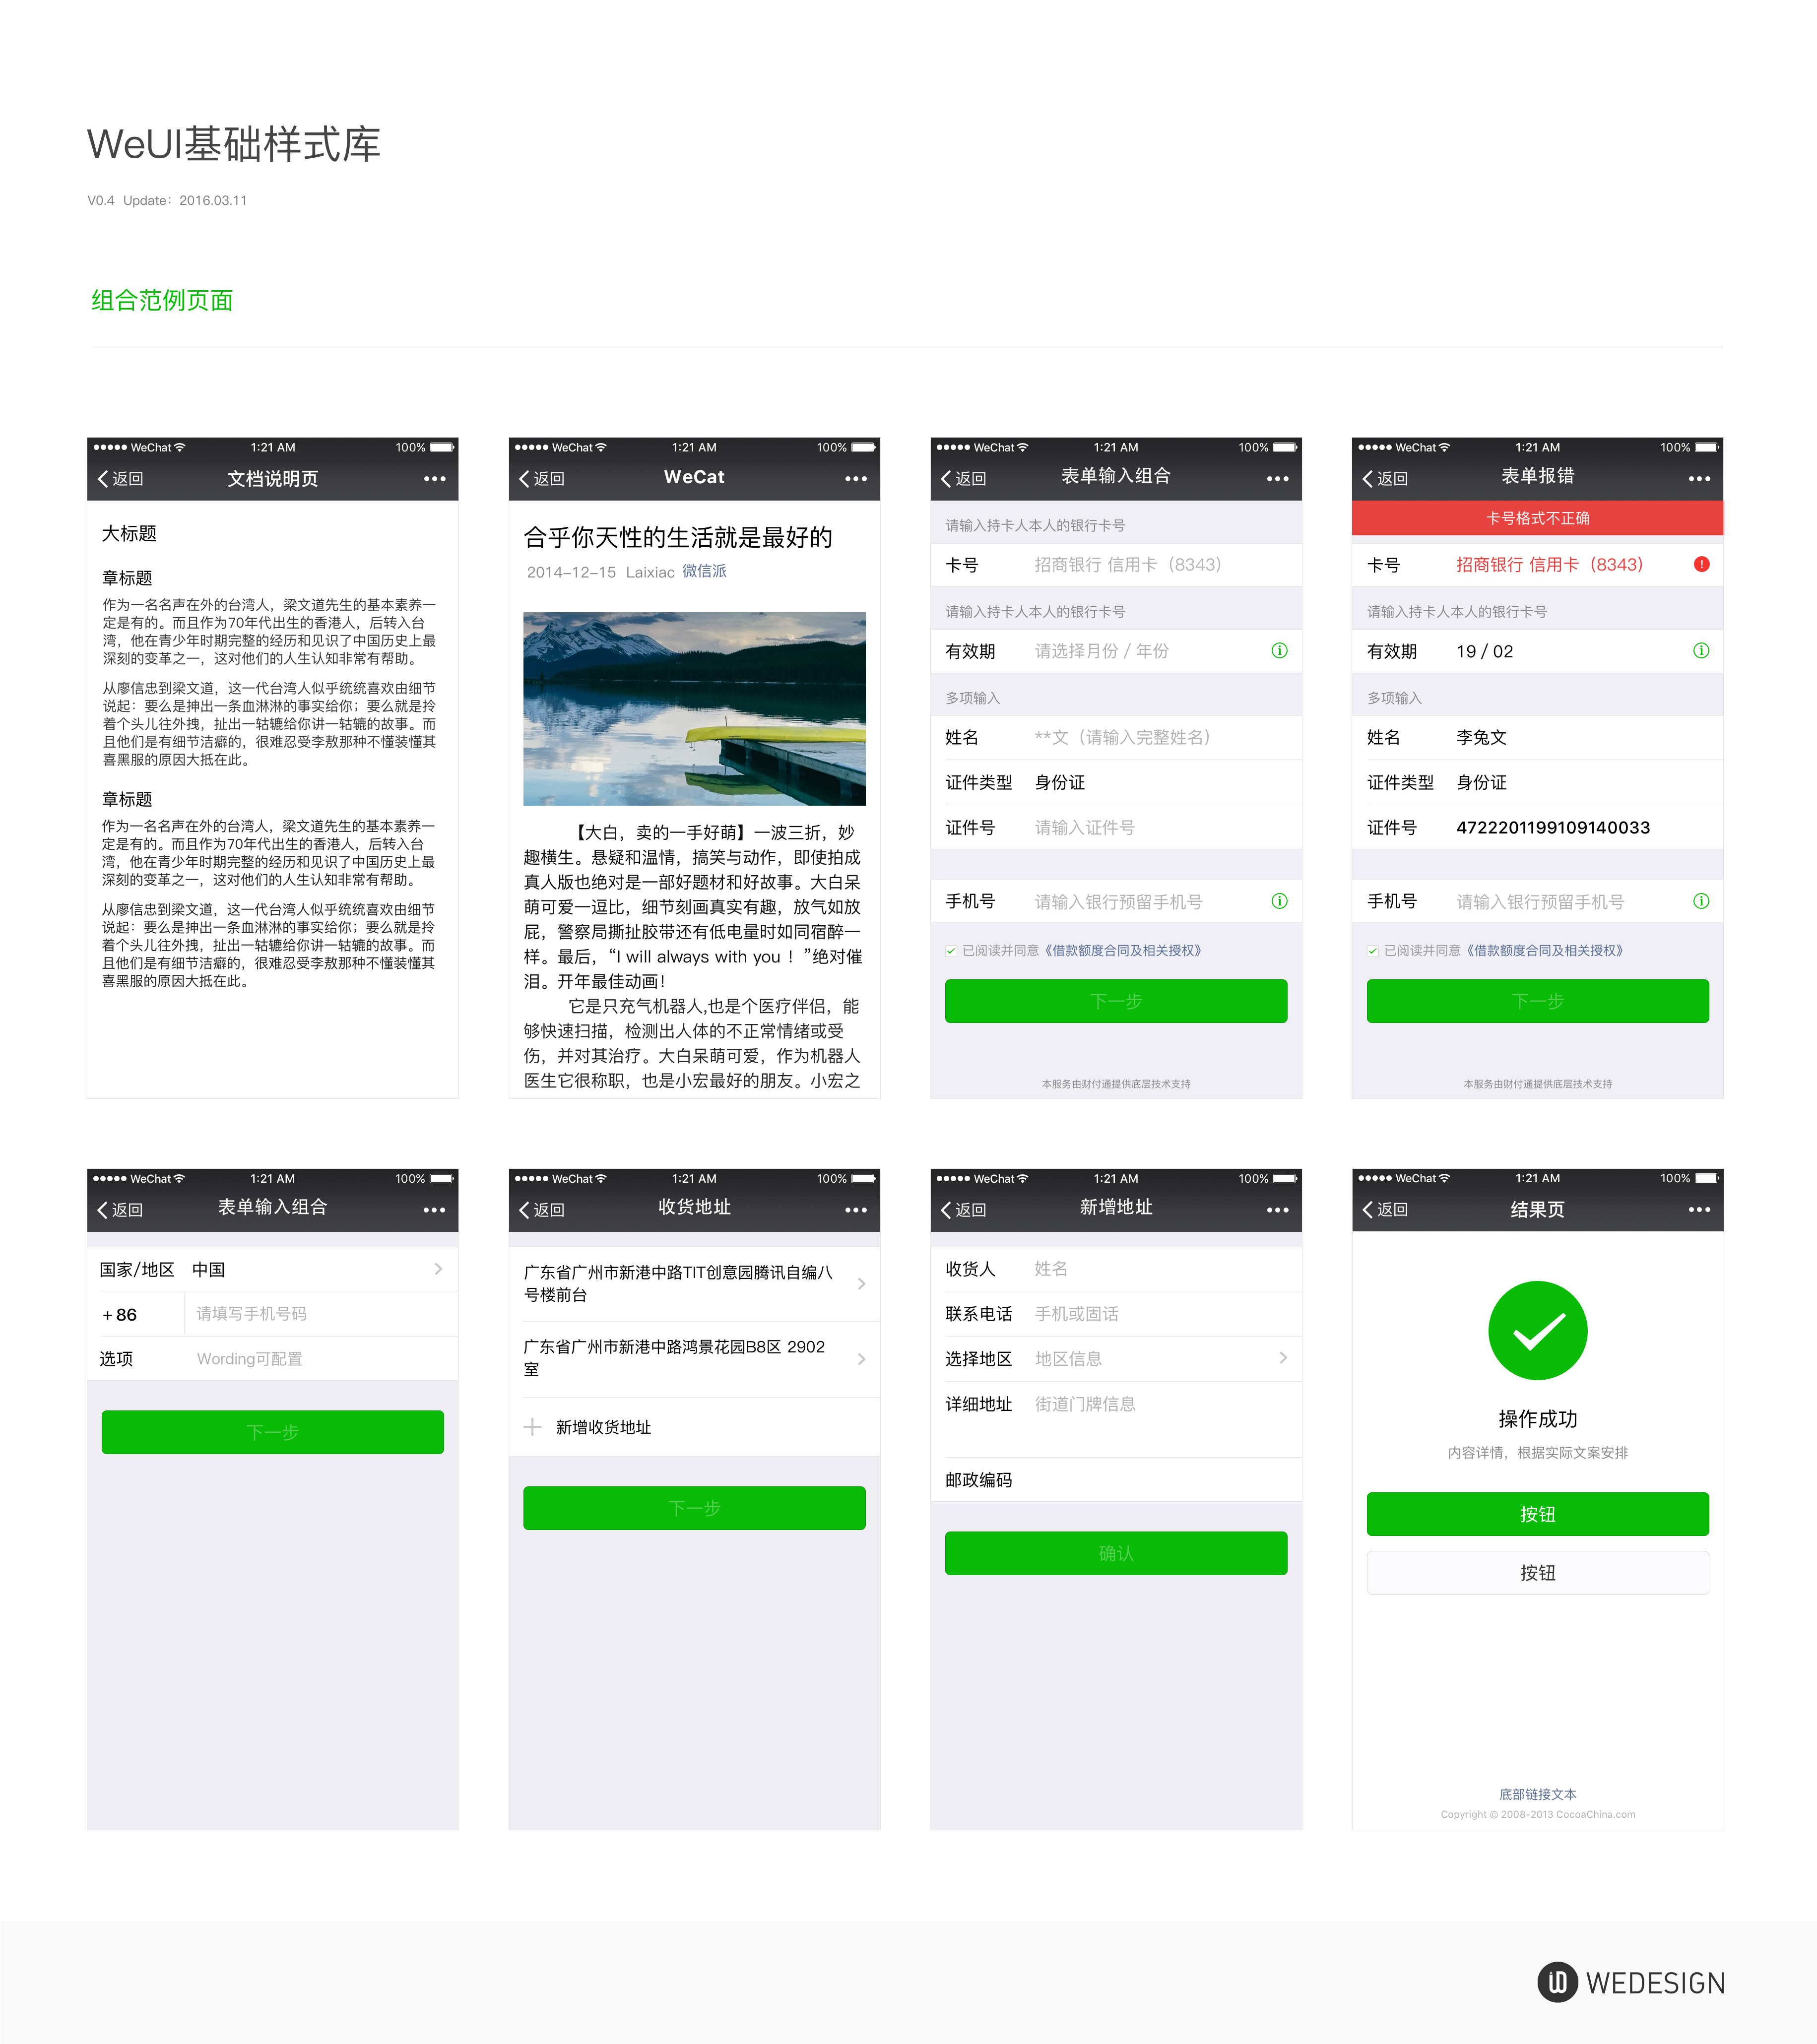The height and width of the screenshot is (2044, 1817).
Task: Click the red 卡号格式不正确 error banner
Action: point(1538,518)
